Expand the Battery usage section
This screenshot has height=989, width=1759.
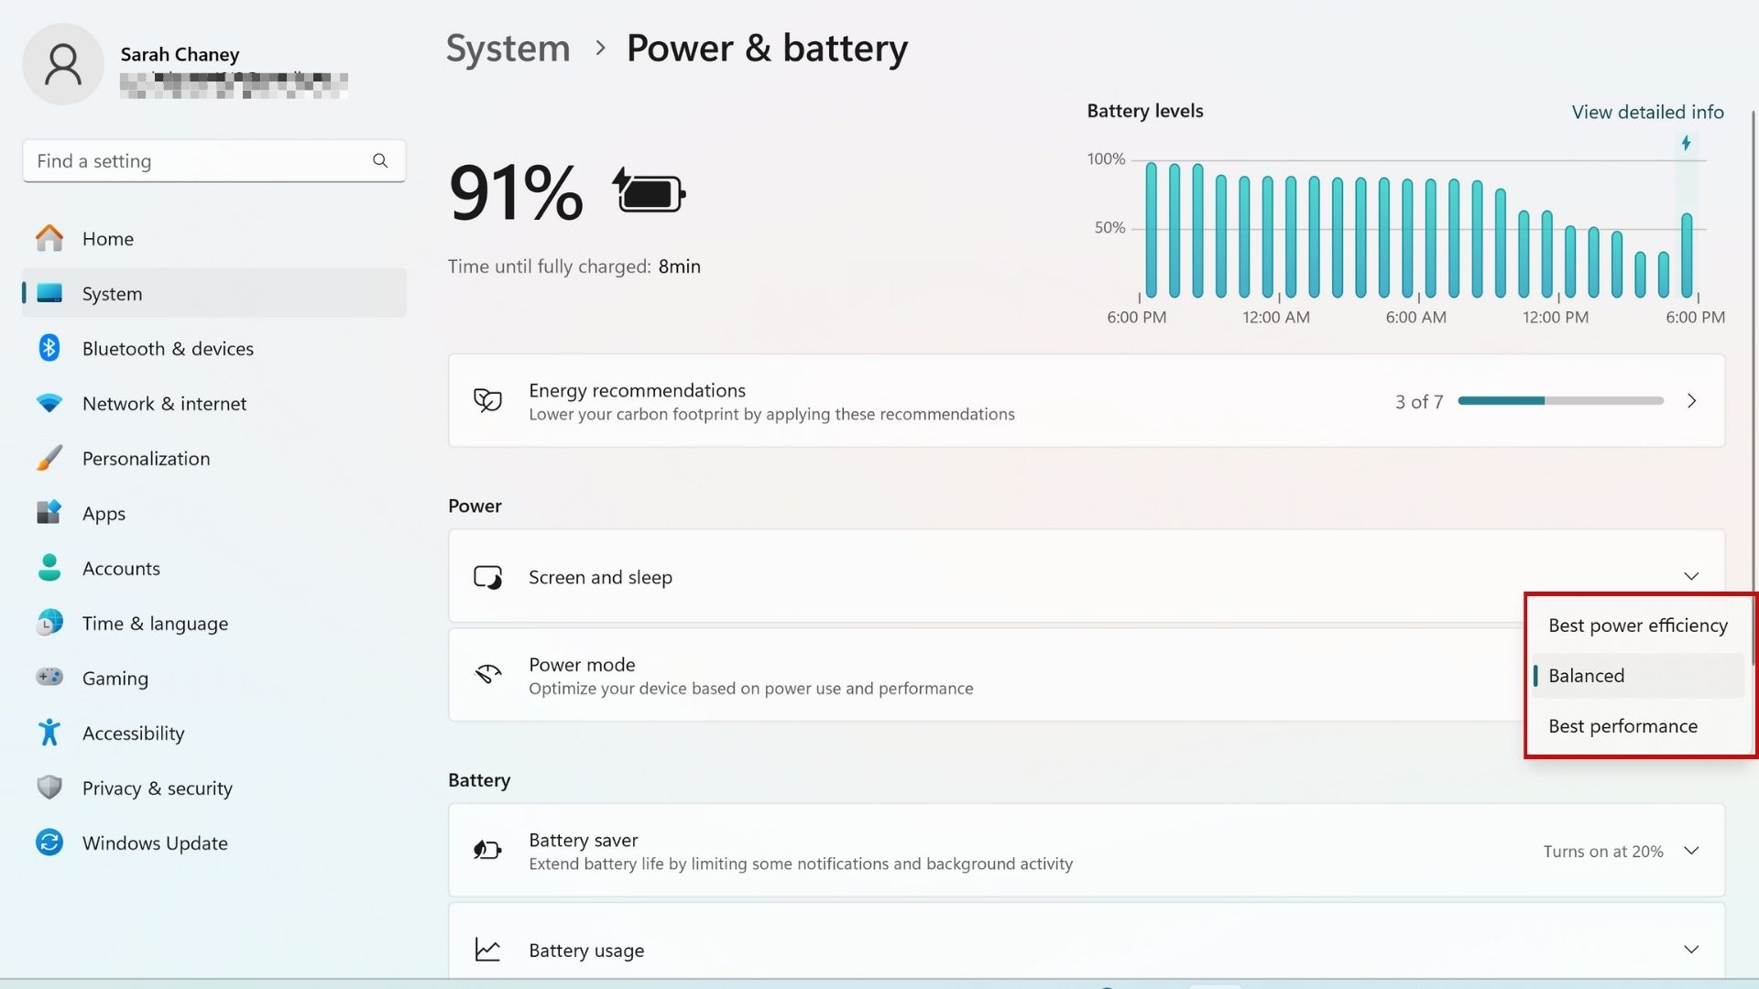pos(1690,949)
